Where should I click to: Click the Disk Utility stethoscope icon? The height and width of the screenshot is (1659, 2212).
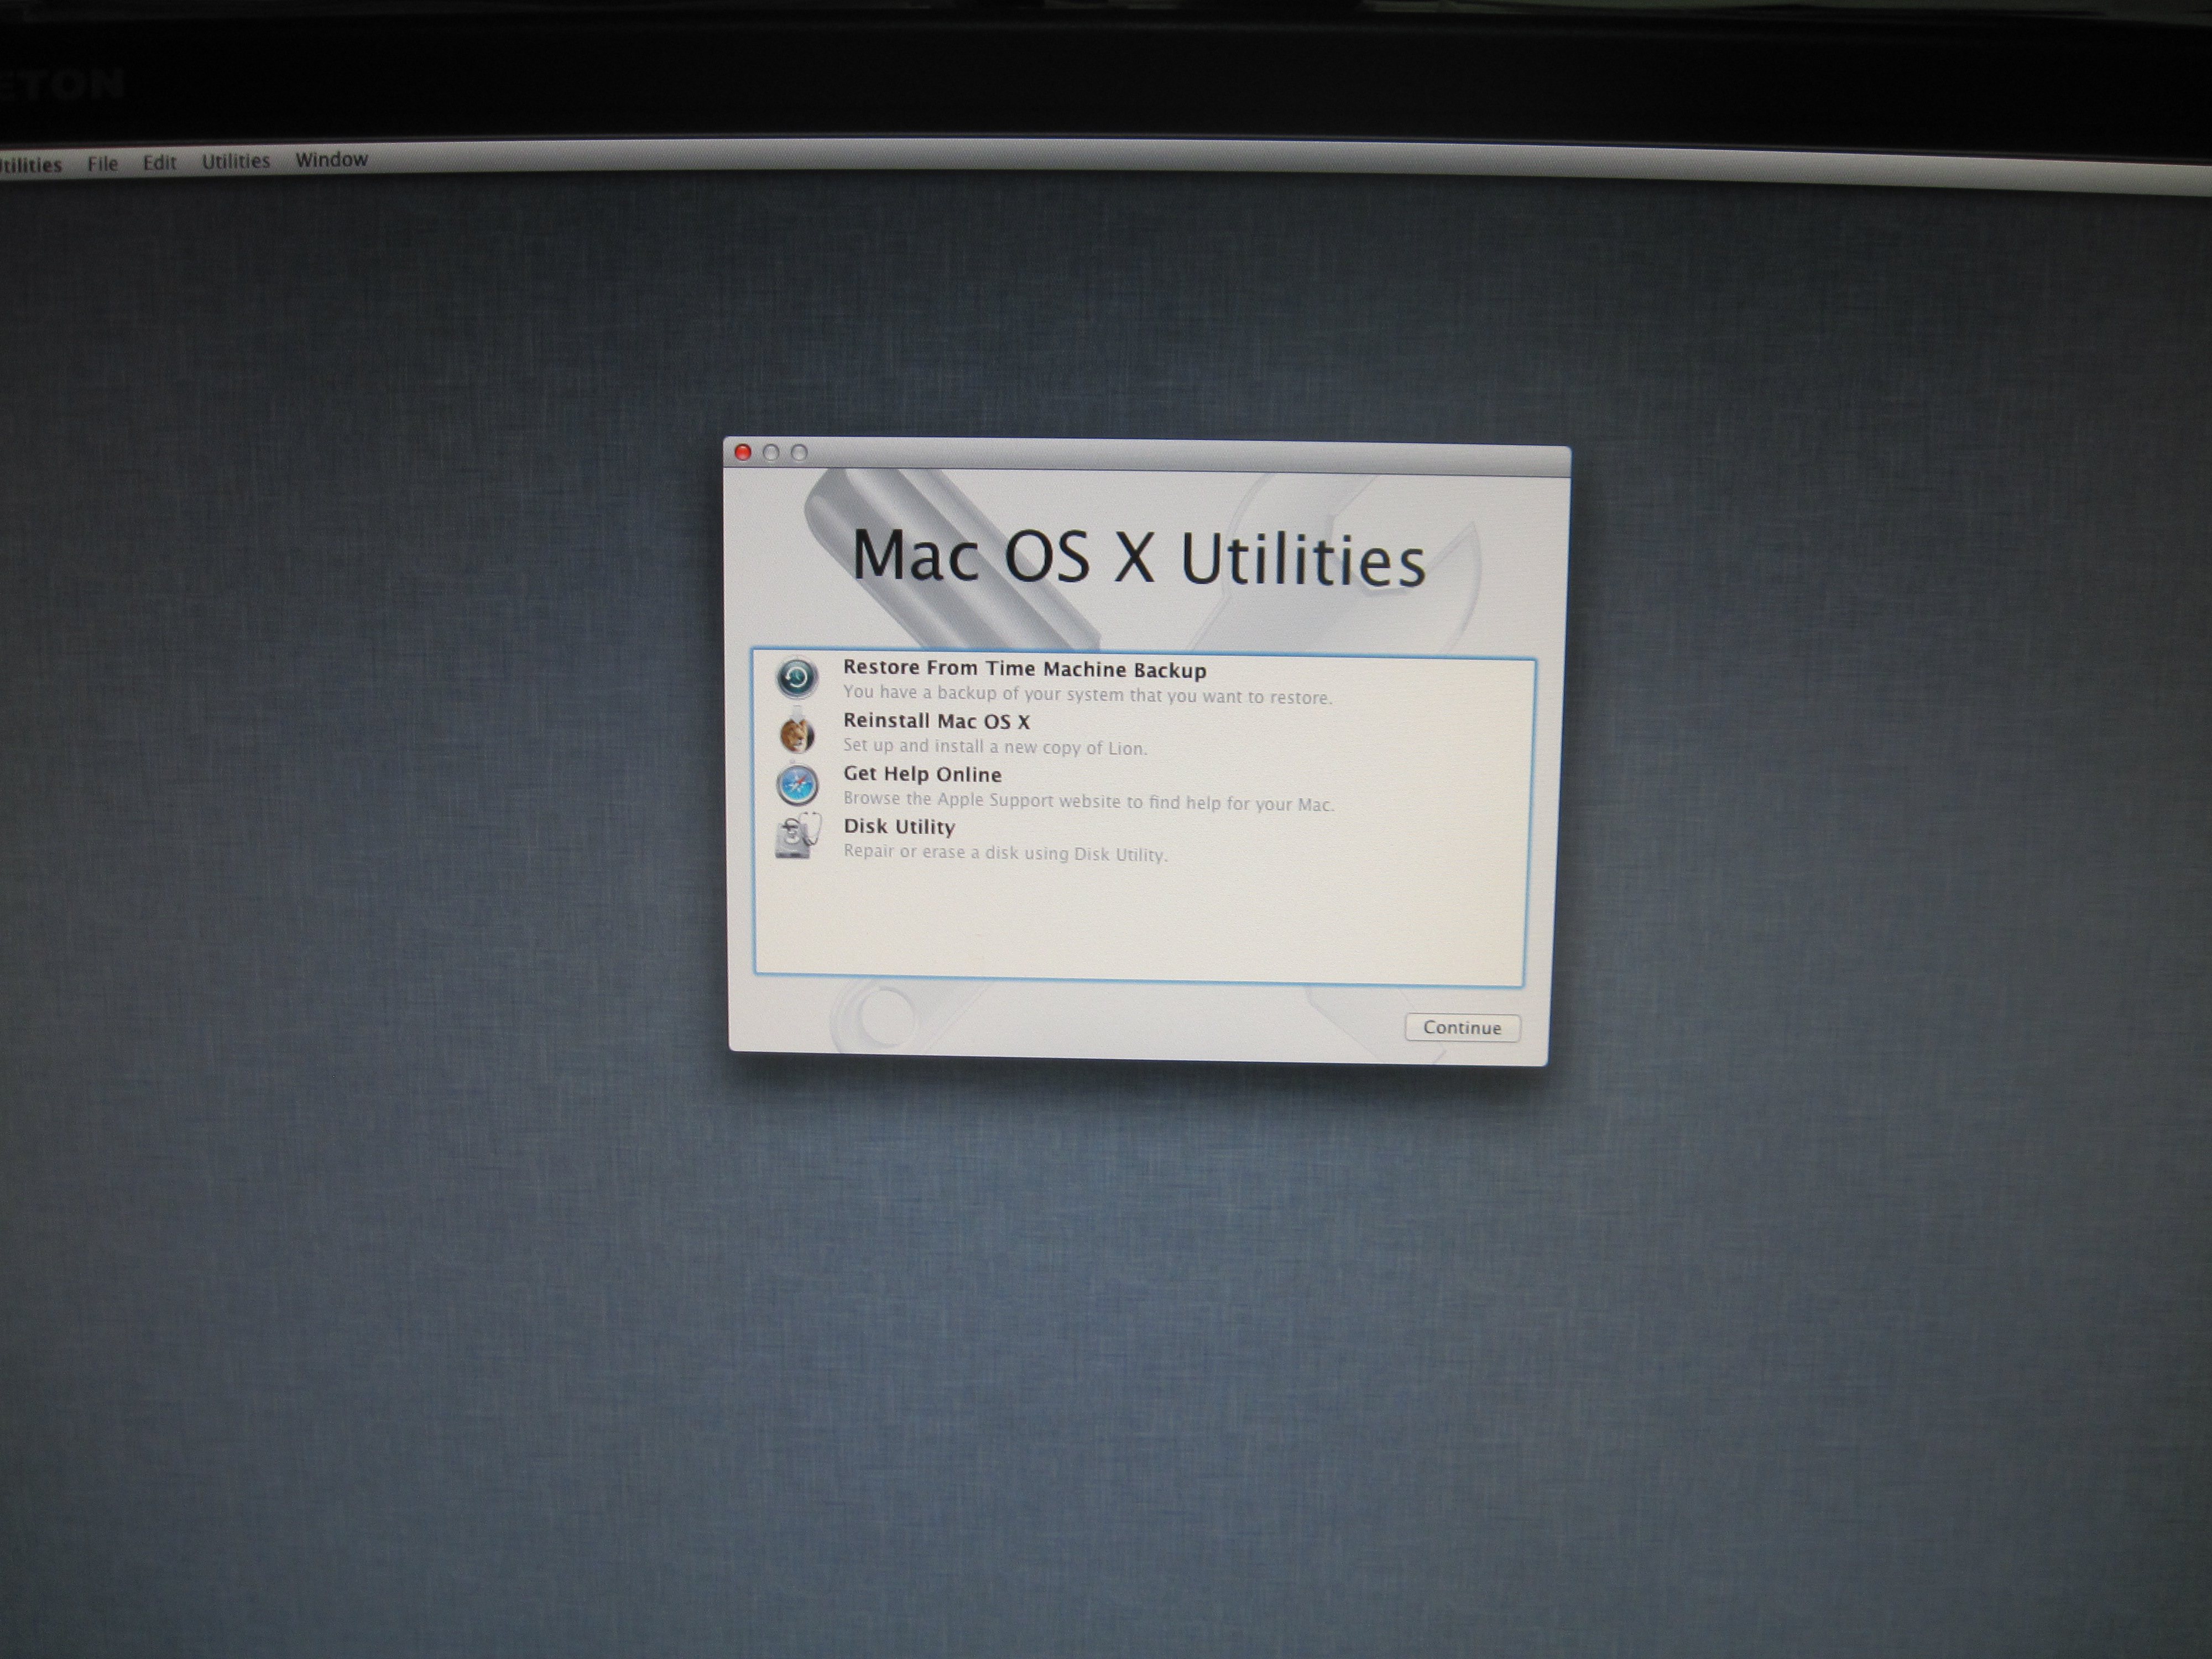[797, 837]
